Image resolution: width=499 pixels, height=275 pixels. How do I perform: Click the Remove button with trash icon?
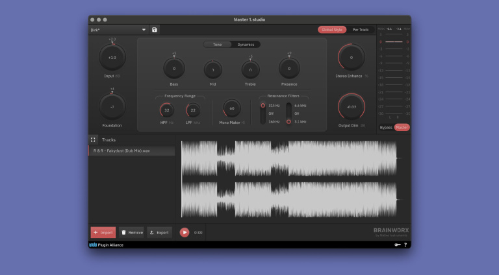coord(132,232)
